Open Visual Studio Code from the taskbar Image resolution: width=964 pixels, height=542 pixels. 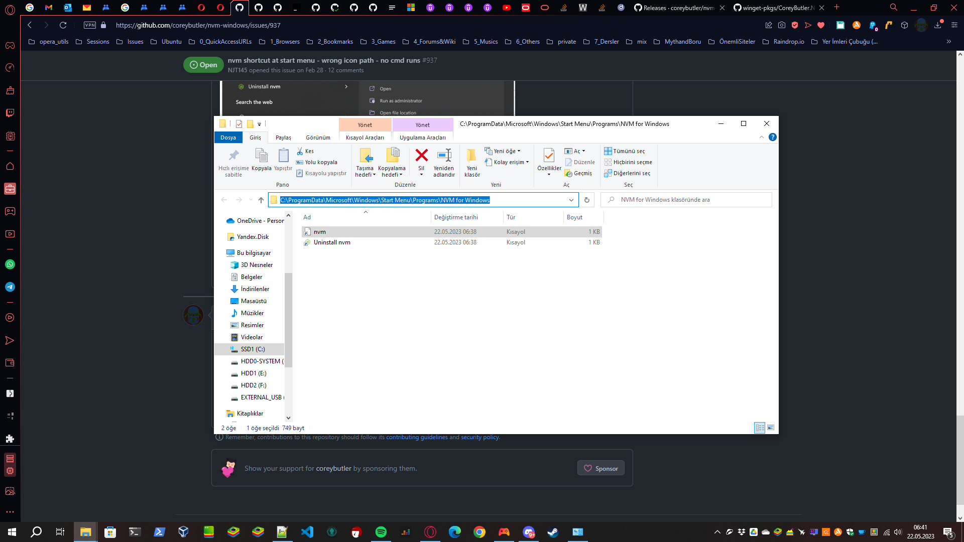point(307,531)
